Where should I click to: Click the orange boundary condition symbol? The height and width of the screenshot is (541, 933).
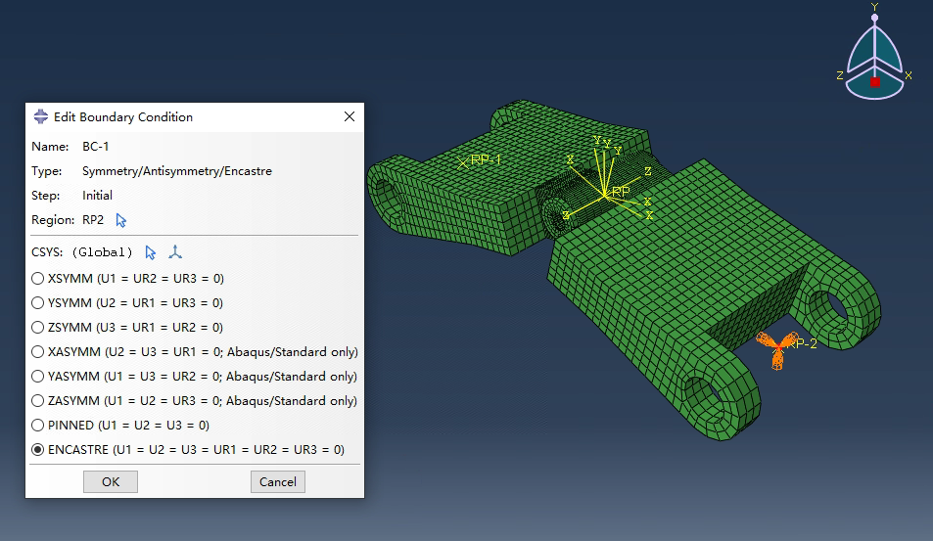(777, 349)
